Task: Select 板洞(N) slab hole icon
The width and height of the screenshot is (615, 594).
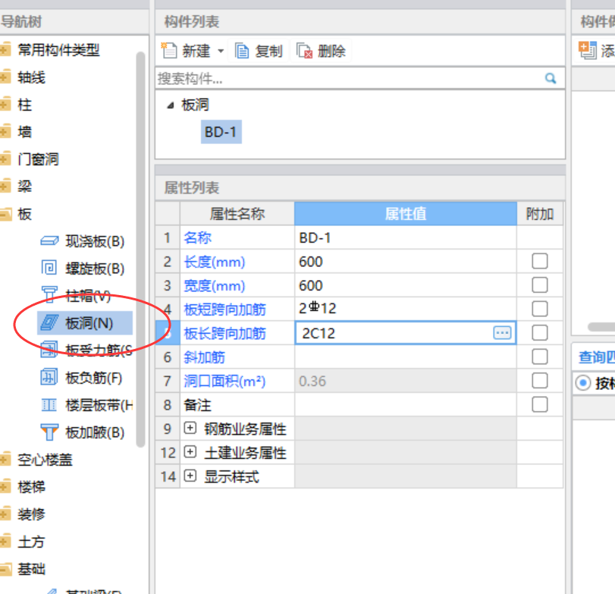Action: [49, 323]
